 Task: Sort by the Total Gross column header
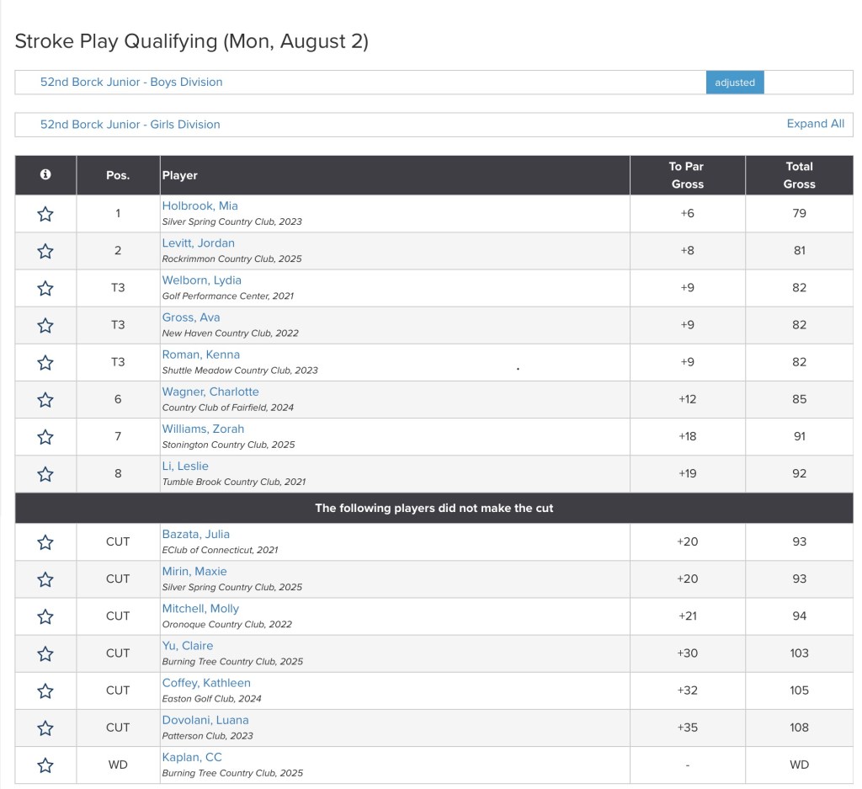(x=799, y=175)
